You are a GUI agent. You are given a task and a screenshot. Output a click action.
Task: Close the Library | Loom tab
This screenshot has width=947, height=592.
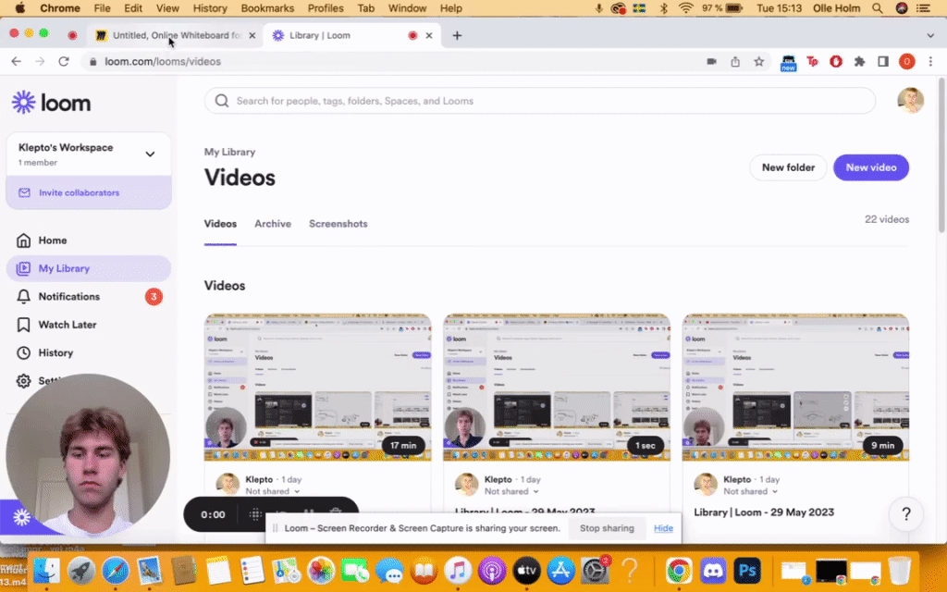pyautogui.click(x=429, y=36)
